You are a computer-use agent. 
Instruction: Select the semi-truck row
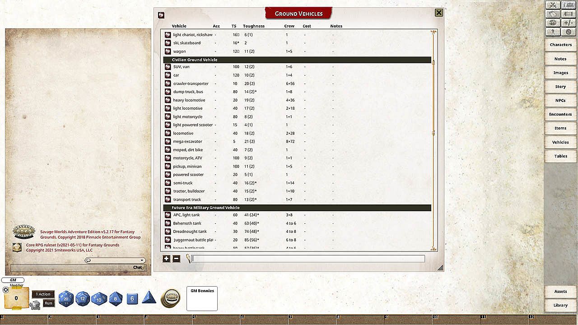point(297,183)
